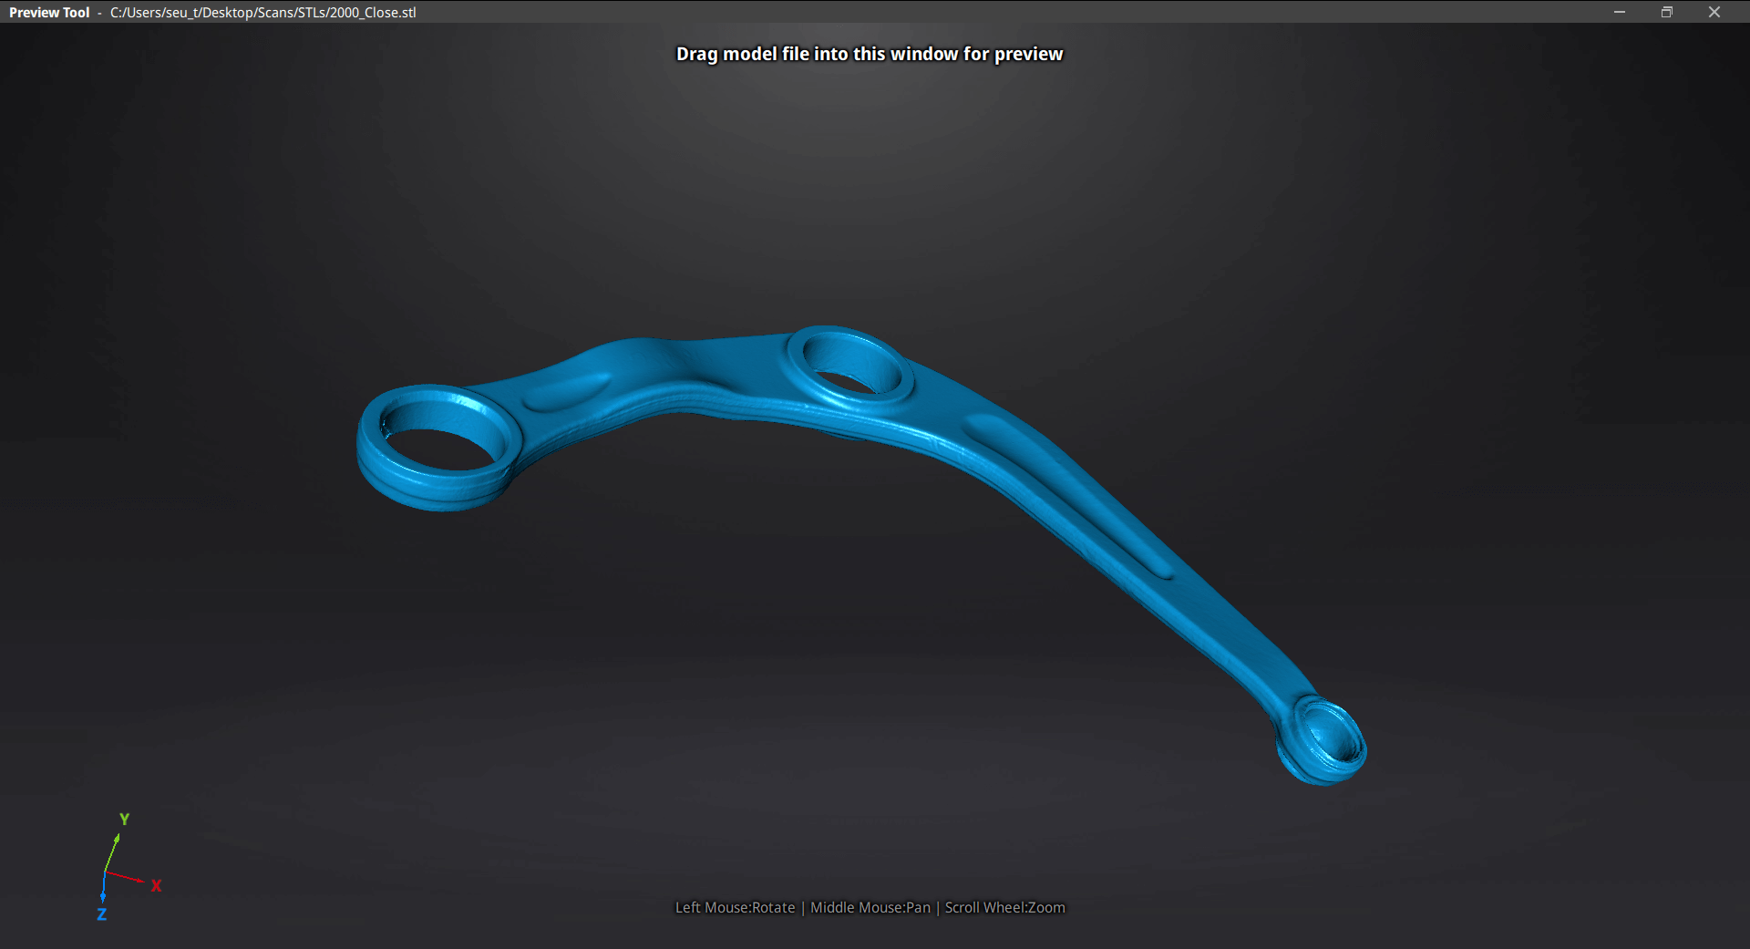This screenshot has height=949, width=1750.
Task: Click the 'Scroll Wheel:Zoom' hint text
Action: pyautogui.click(x=1004, y=907)
